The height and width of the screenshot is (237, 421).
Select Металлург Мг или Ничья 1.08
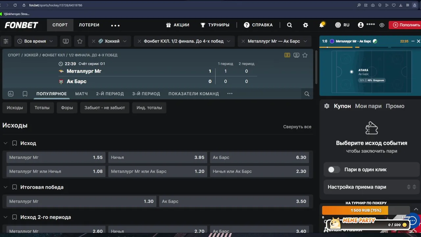click(x=56, y=171)
